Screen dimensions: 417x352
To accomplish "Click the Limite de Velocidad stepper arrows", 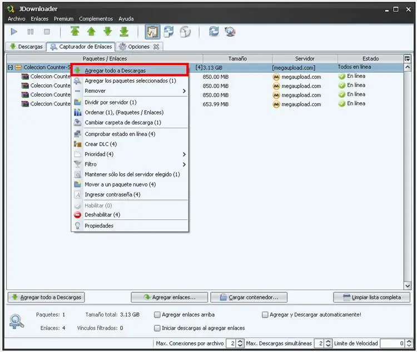I will click(x=409, y=344).
